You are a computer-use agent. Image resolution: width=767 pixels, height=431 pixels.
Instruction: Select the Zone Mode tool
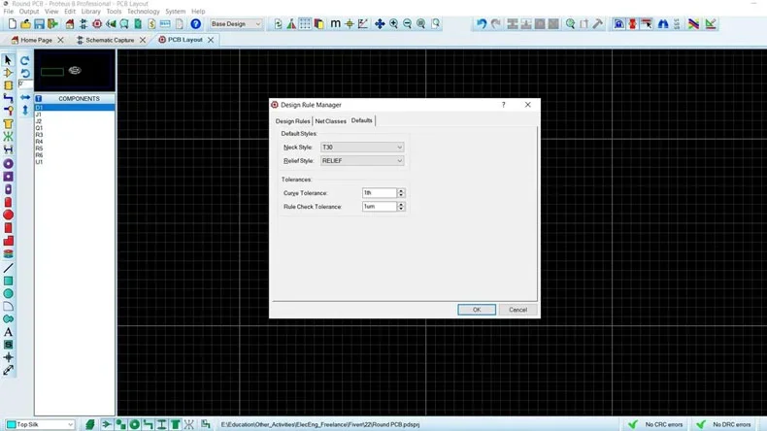(8, 123)
